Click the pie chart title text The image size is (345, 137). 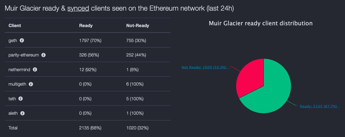point(260,23)
